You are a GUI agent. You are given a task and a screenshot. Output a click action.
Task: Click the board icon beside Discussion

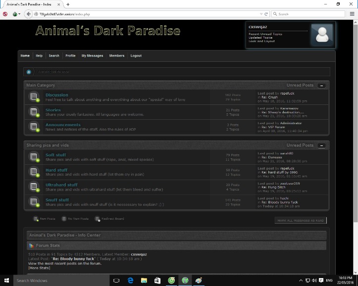click(34, 96)
